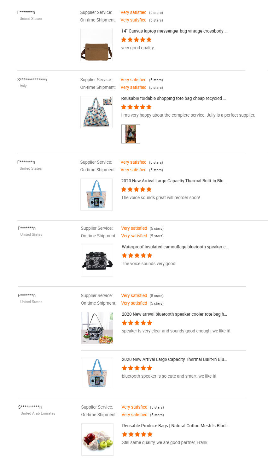
Task: Click reviewer name from Italy
Action: [x=32, y=80]
